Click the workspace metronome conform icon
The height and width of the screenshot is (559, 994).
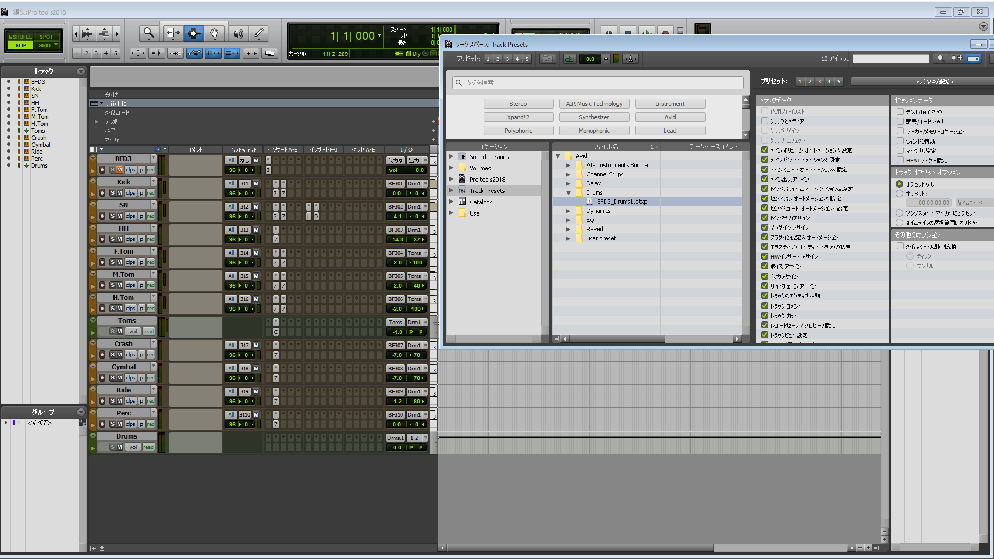point(630,59)
